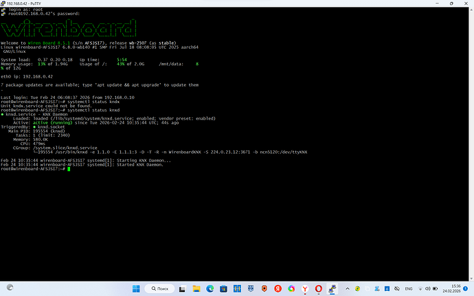Click the scrollbar down arrow in PuTTY
Screen dimensions: 474x296
click(x=471, y=279)
